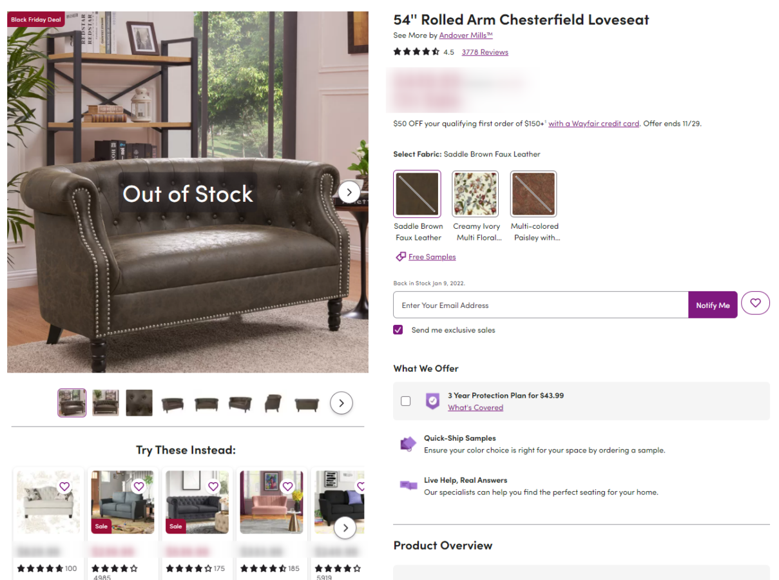This screenshot has width=779, height=580.
Task: Click heart on the pink sofa recommendation
Action: pos(287,487)
